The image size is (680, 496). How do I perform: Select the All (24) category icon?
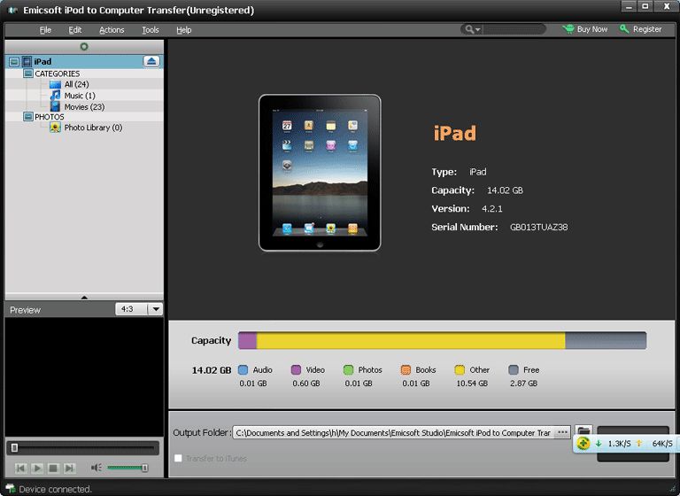55,84
